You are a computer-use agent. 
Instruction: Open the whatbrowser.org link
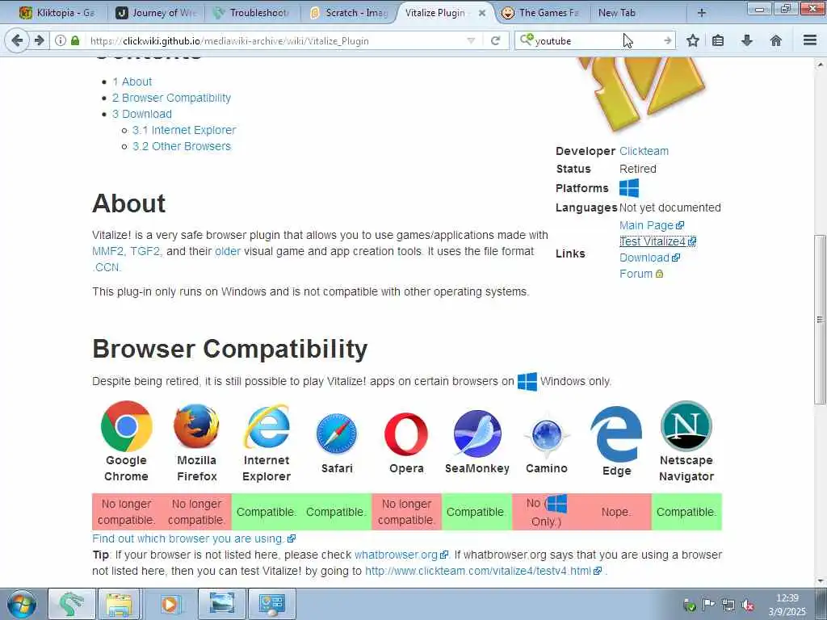click(401, 555)
